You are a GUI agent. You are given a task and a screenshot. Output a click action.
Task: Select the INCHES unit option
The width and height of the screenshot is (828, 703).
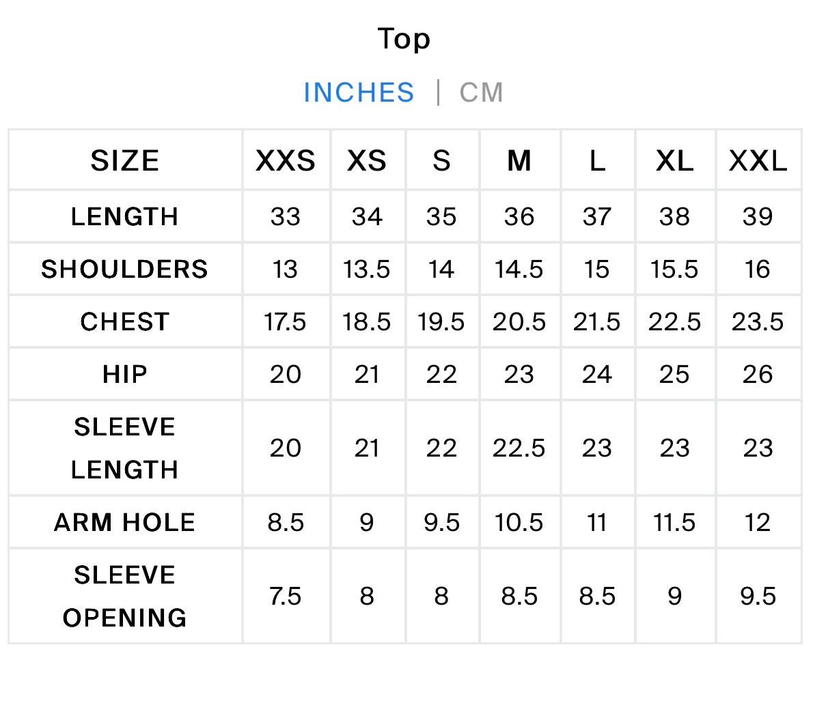click(x=359, y=92)
